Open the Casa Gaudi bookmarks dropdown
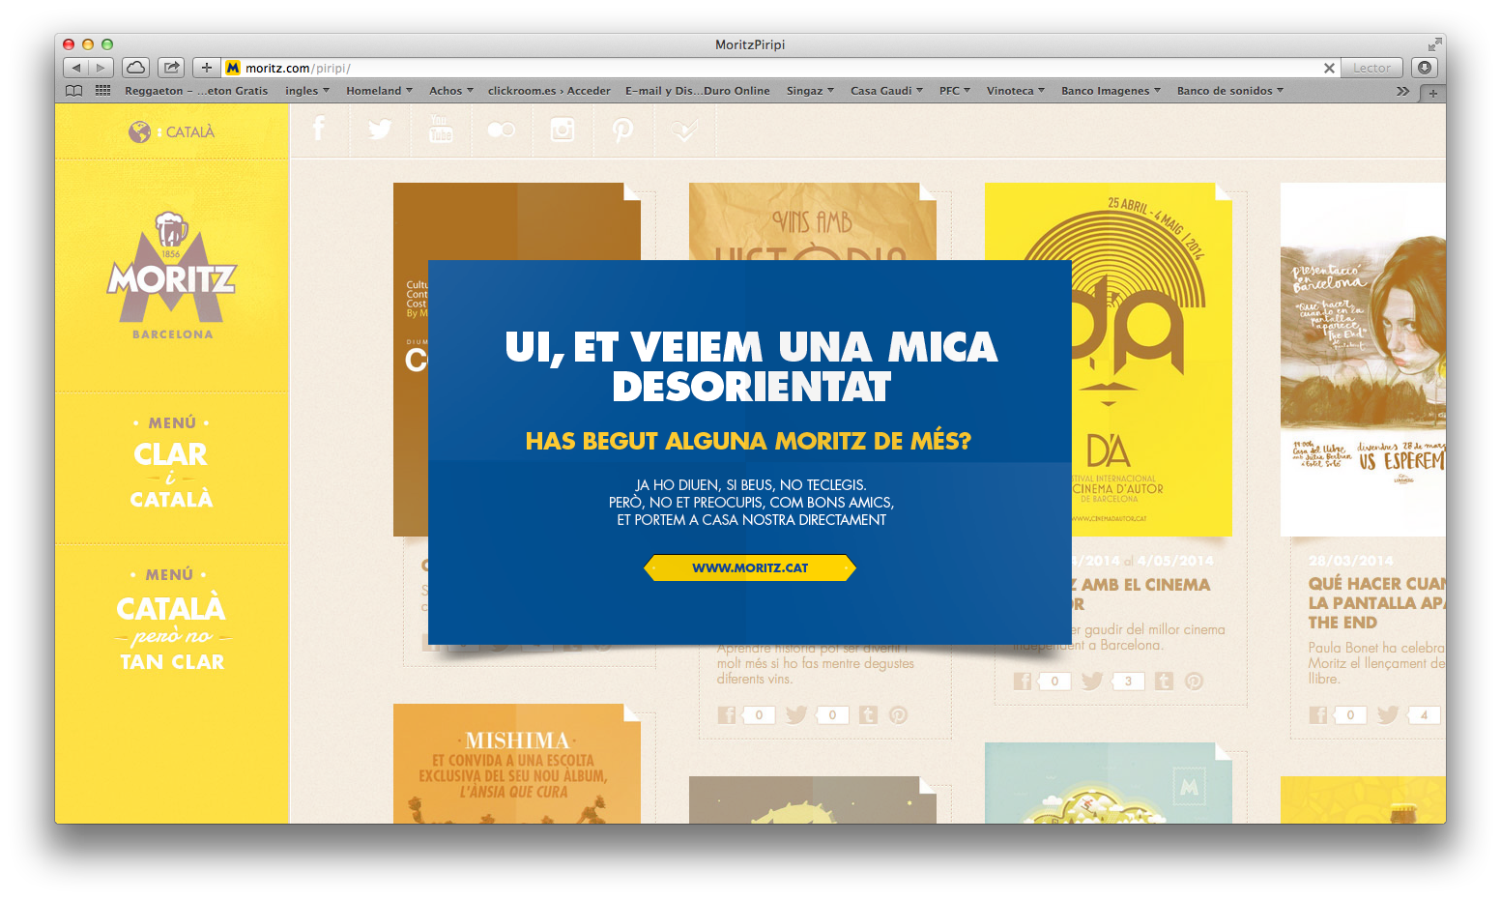The width and height of the screenshot is (1501, 900). (885, 91)
